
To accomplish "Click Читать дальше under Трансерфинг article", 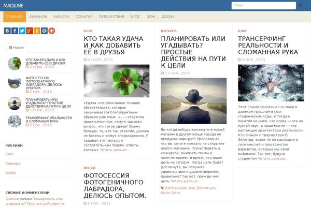I will [x=272, y=159].
